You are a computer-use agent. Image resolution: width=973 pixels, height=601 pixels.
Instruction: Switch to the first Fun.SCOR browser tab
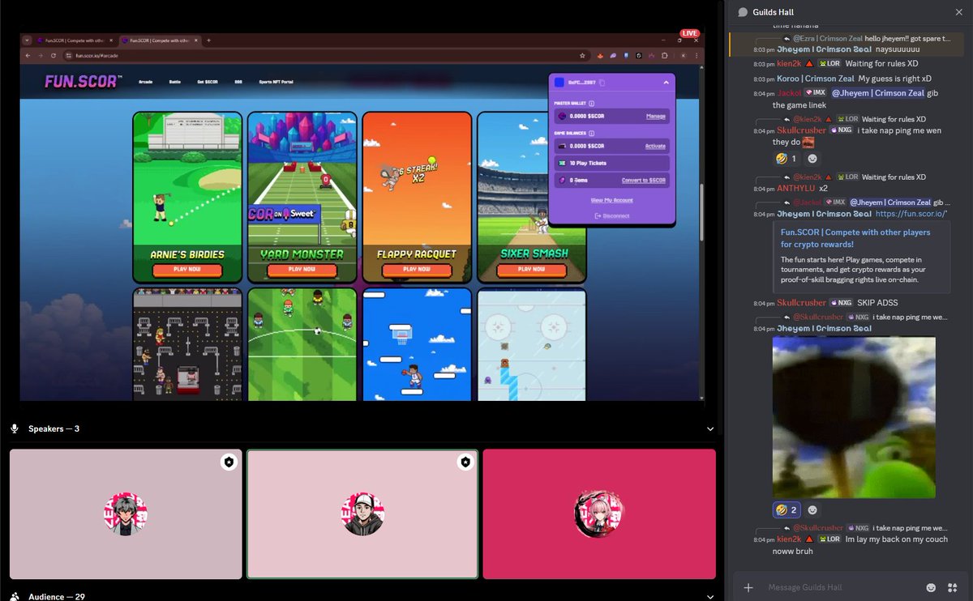(75, 40)
